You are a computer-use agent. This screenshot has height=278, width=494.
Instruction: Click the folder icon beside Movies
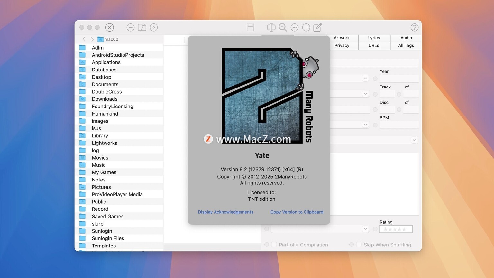pos(83,158)
